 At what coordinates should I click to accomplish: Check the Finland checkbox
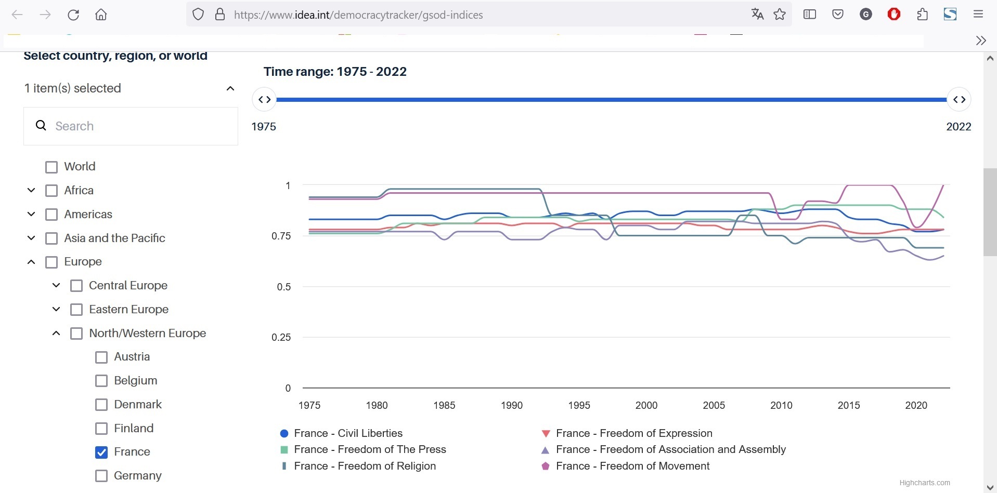pos(101,429)
